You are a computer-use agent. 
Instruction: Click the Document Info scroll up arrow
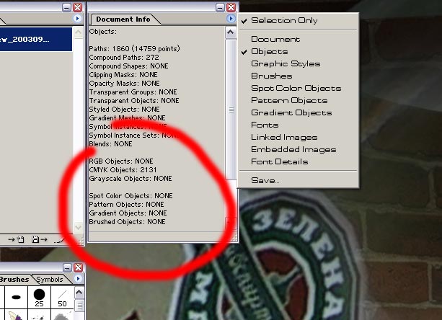click(x=231, y=32)
